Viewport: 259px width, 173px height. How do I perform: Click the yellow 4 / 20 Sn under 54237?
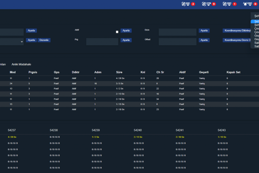point(12,137)
